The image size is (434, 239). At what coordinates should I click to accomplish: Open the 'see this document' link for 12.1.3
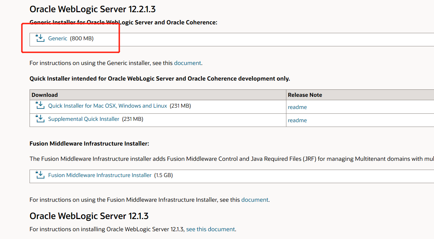pos(210,229)
